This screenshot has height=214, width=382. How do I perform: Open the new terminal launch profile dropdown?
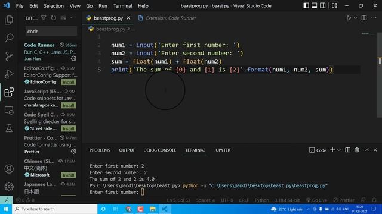coord(339,150)
